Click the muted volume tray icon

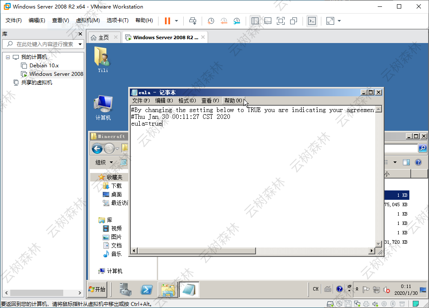pyautogui.click(x=386, y=289)
